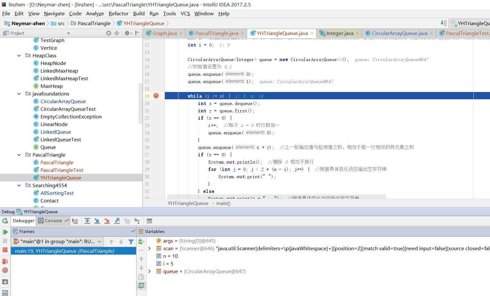Toggle breakpoint at line 19

click(x=156, y=96)
